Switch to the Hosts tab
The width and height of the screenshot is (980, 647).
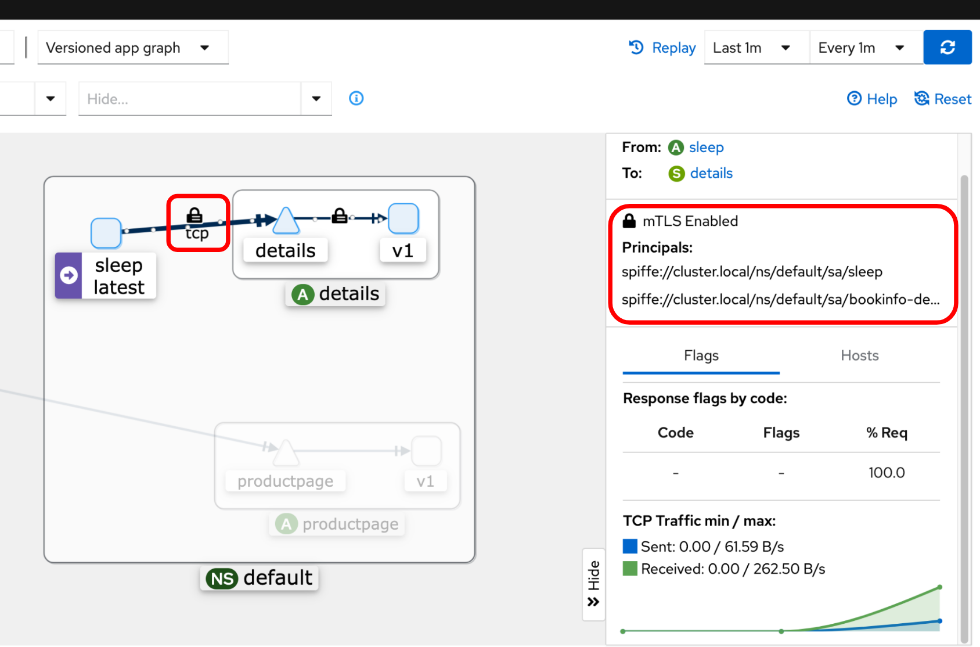(859, 355)
